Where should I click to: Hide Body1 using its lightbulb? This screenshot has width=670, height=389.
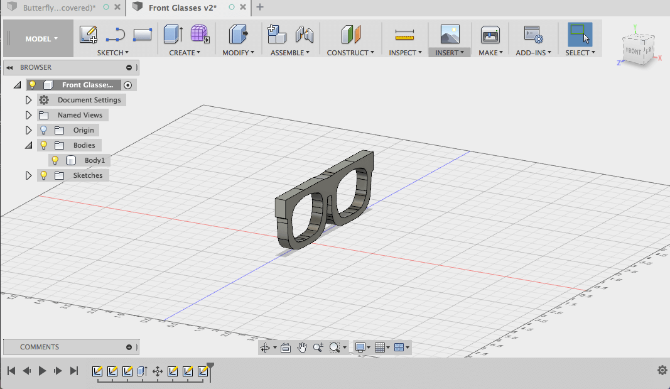click(x=55, y=160)
